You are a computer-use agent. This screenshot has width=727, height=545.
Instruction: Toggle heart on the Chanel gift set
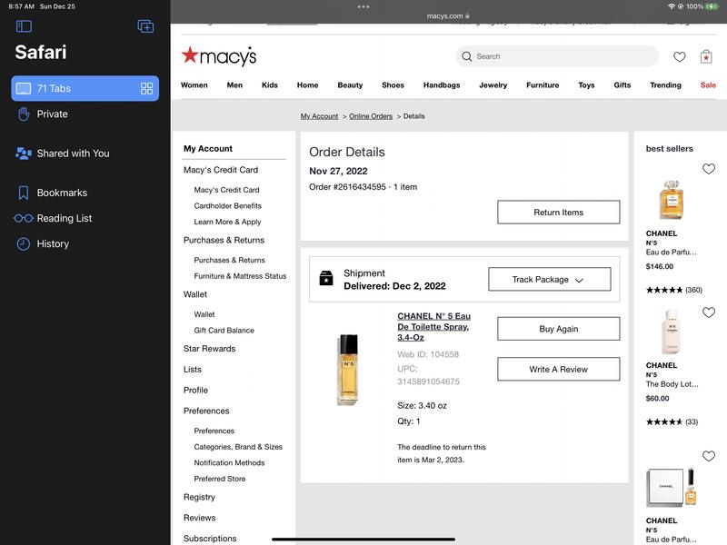709,455
